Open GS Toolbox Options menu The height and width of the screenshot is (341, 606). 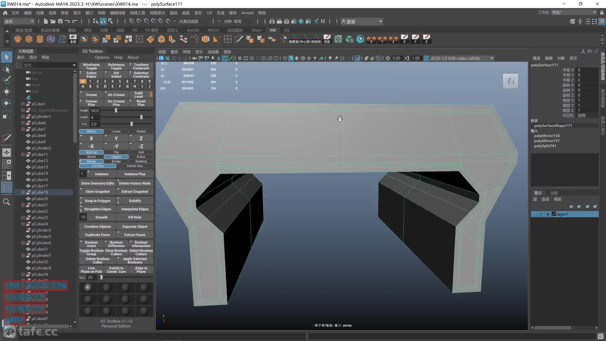point(102,57)
